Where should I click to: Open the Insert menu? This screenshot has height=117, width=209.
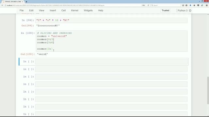[x=53, y=10]
